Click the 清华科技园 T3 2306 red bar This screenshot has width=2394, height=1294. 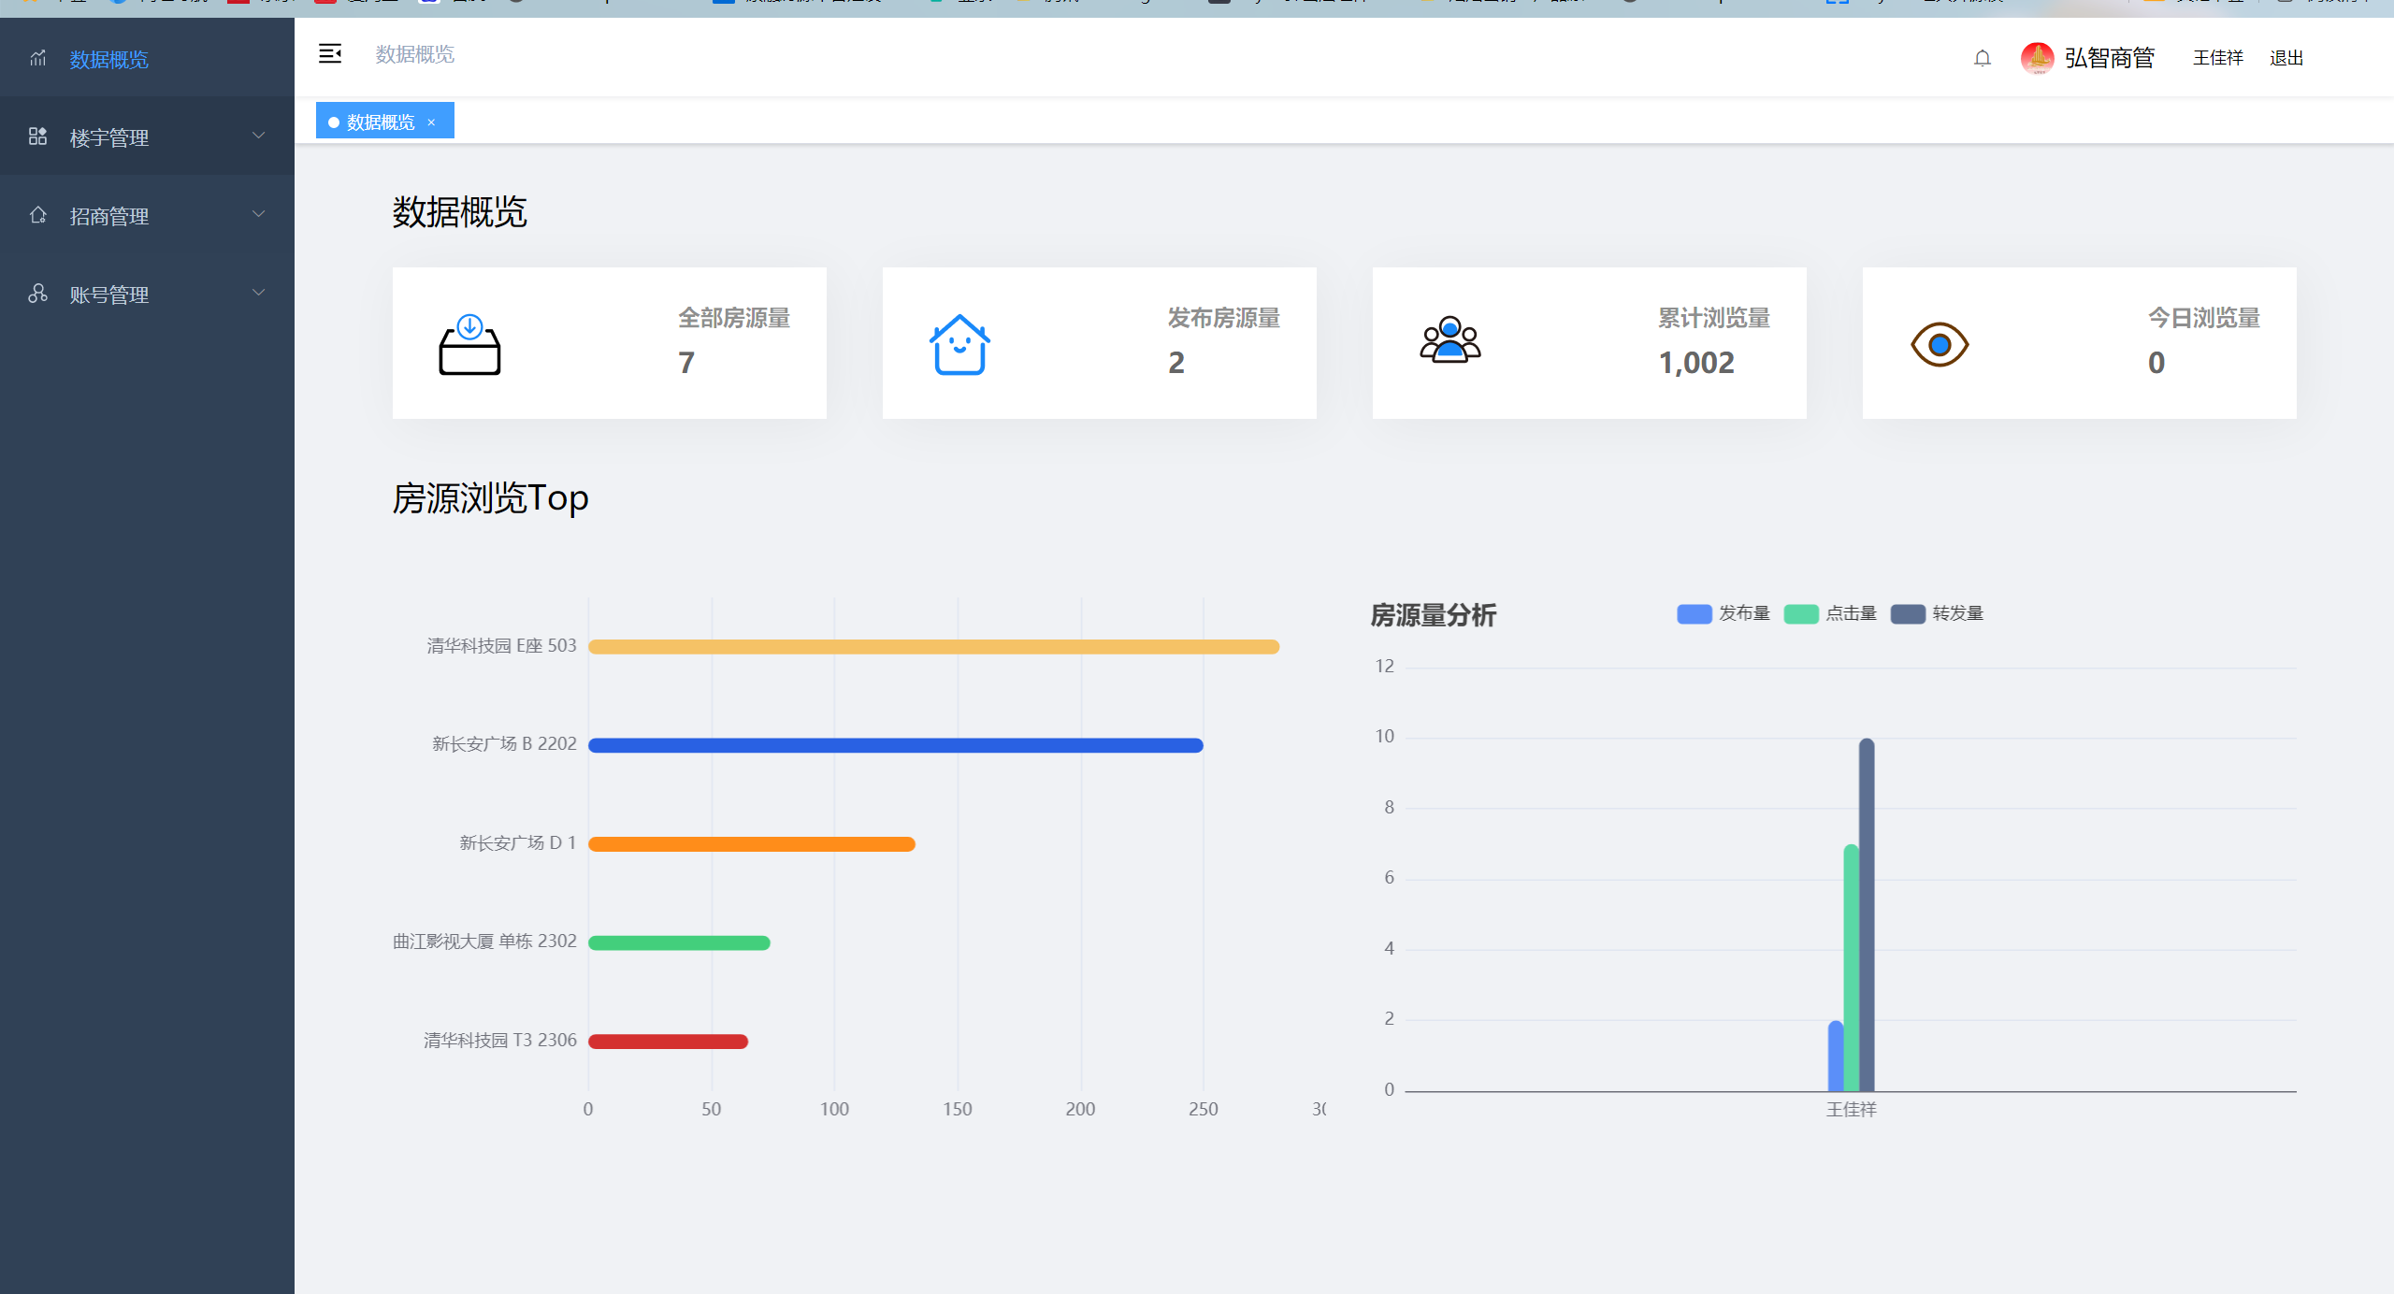click(668, 1042)
